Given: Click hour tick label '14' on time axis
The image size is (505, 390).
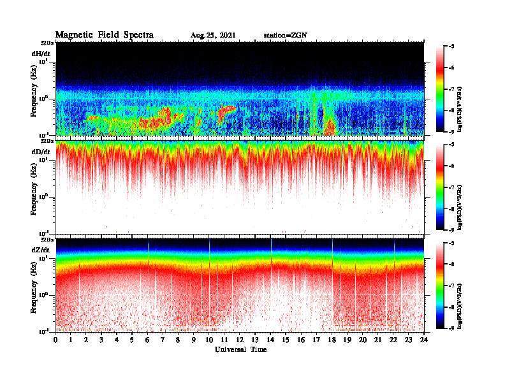Looking at the screenshot, I should [270, 340].
